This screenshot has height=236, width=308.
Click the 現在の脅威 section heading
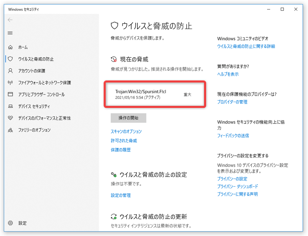[134, 59]
